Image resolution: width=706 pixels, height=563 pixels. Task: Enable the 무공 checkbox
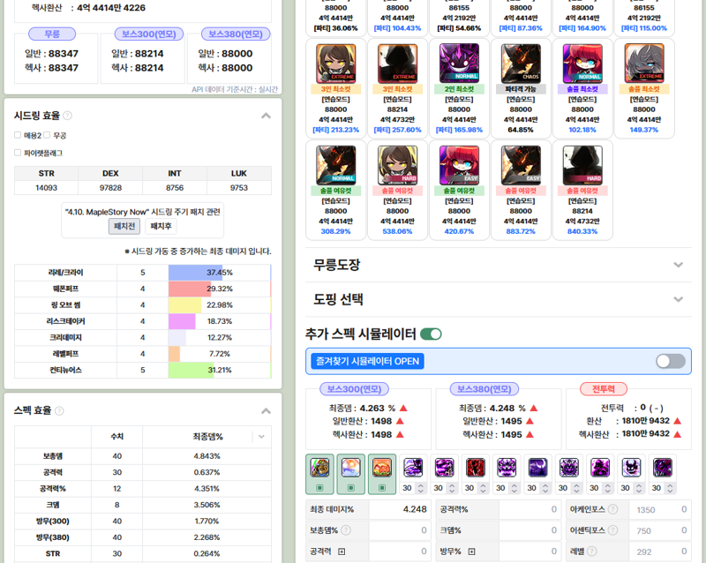tap(47, 135)
